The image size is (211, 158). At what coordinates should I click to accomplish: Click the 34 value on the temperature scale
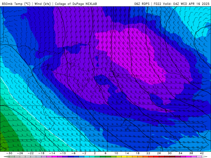[180, 153]
